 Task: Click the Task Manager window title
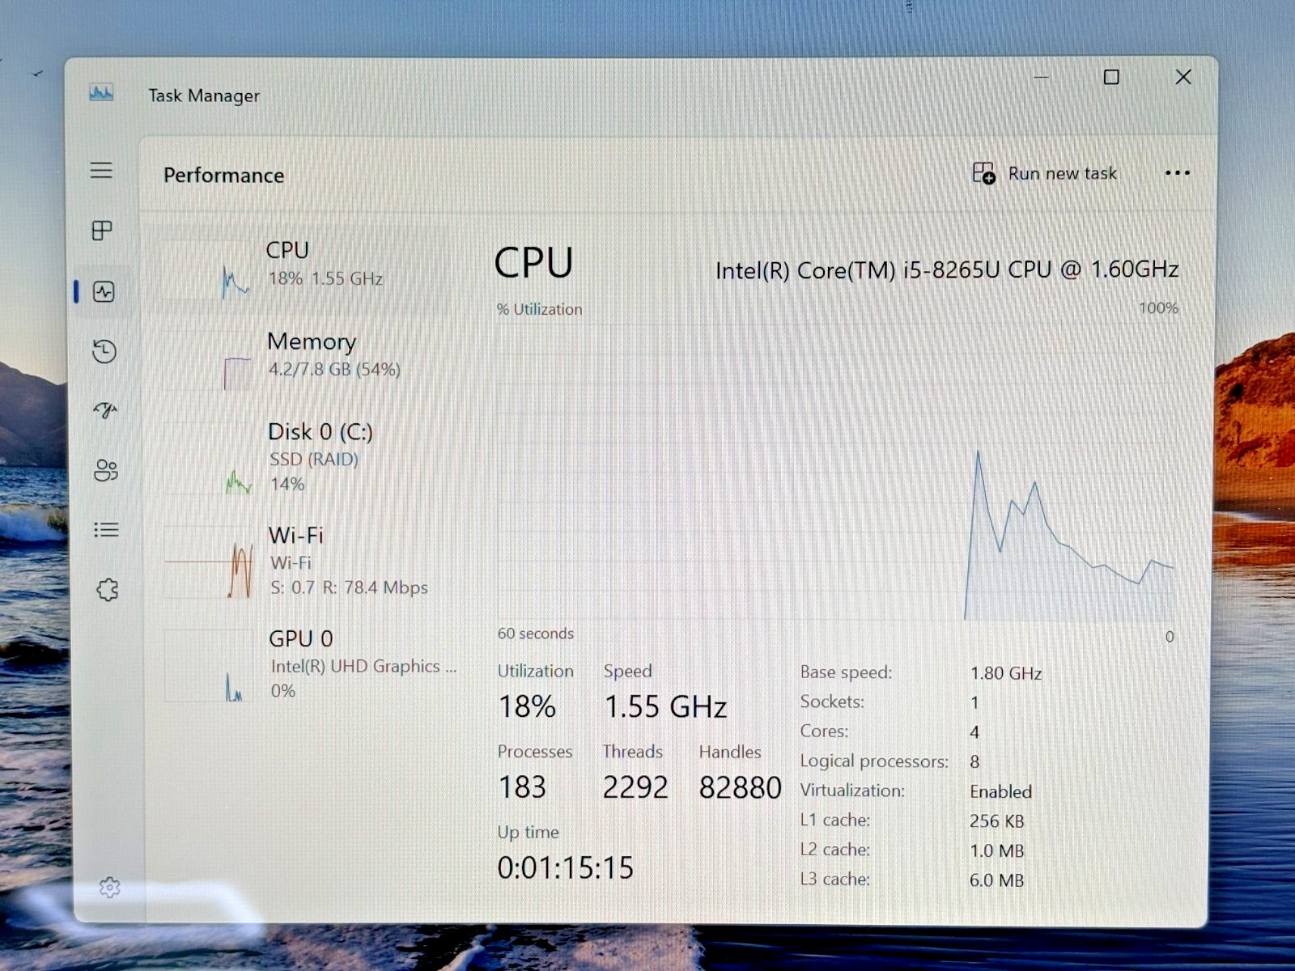point(204,95)
